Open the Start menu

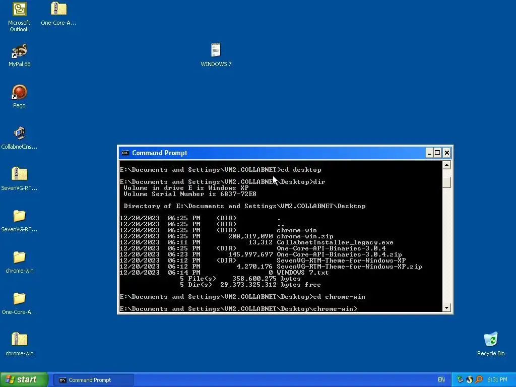click(24, 380)
